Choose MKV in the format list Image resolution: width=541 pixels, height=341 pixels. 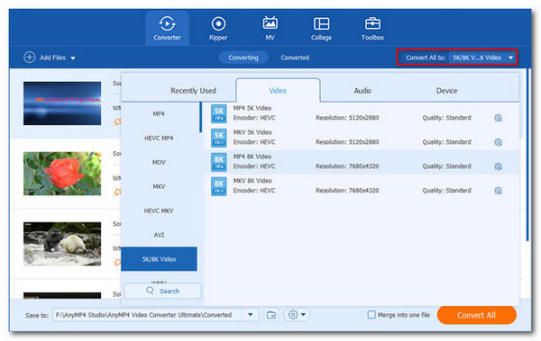click(159, 186)
